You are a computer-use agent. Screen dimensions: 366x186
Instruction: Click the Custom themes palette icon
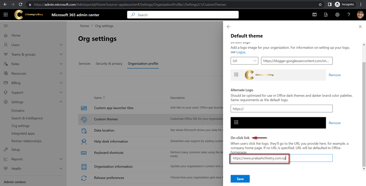84,119
